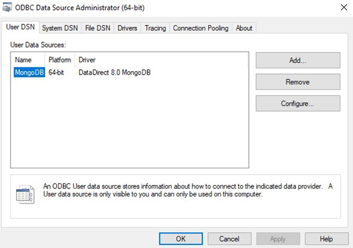The image size is (353, 248).
Task: Open the System DSN tab
Action: [x=60, y=28]
